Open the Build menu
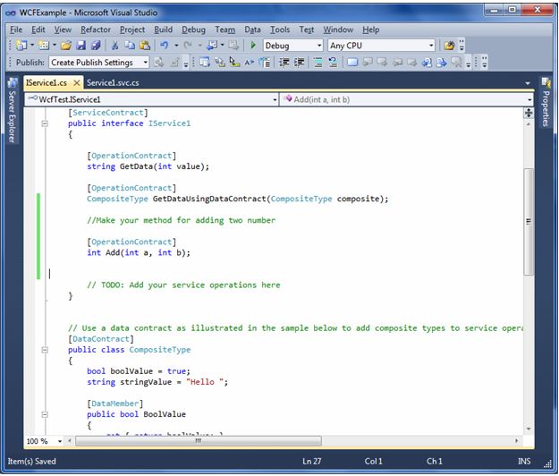559x476 pixels. pyautogui.click(x=163, y=30)
